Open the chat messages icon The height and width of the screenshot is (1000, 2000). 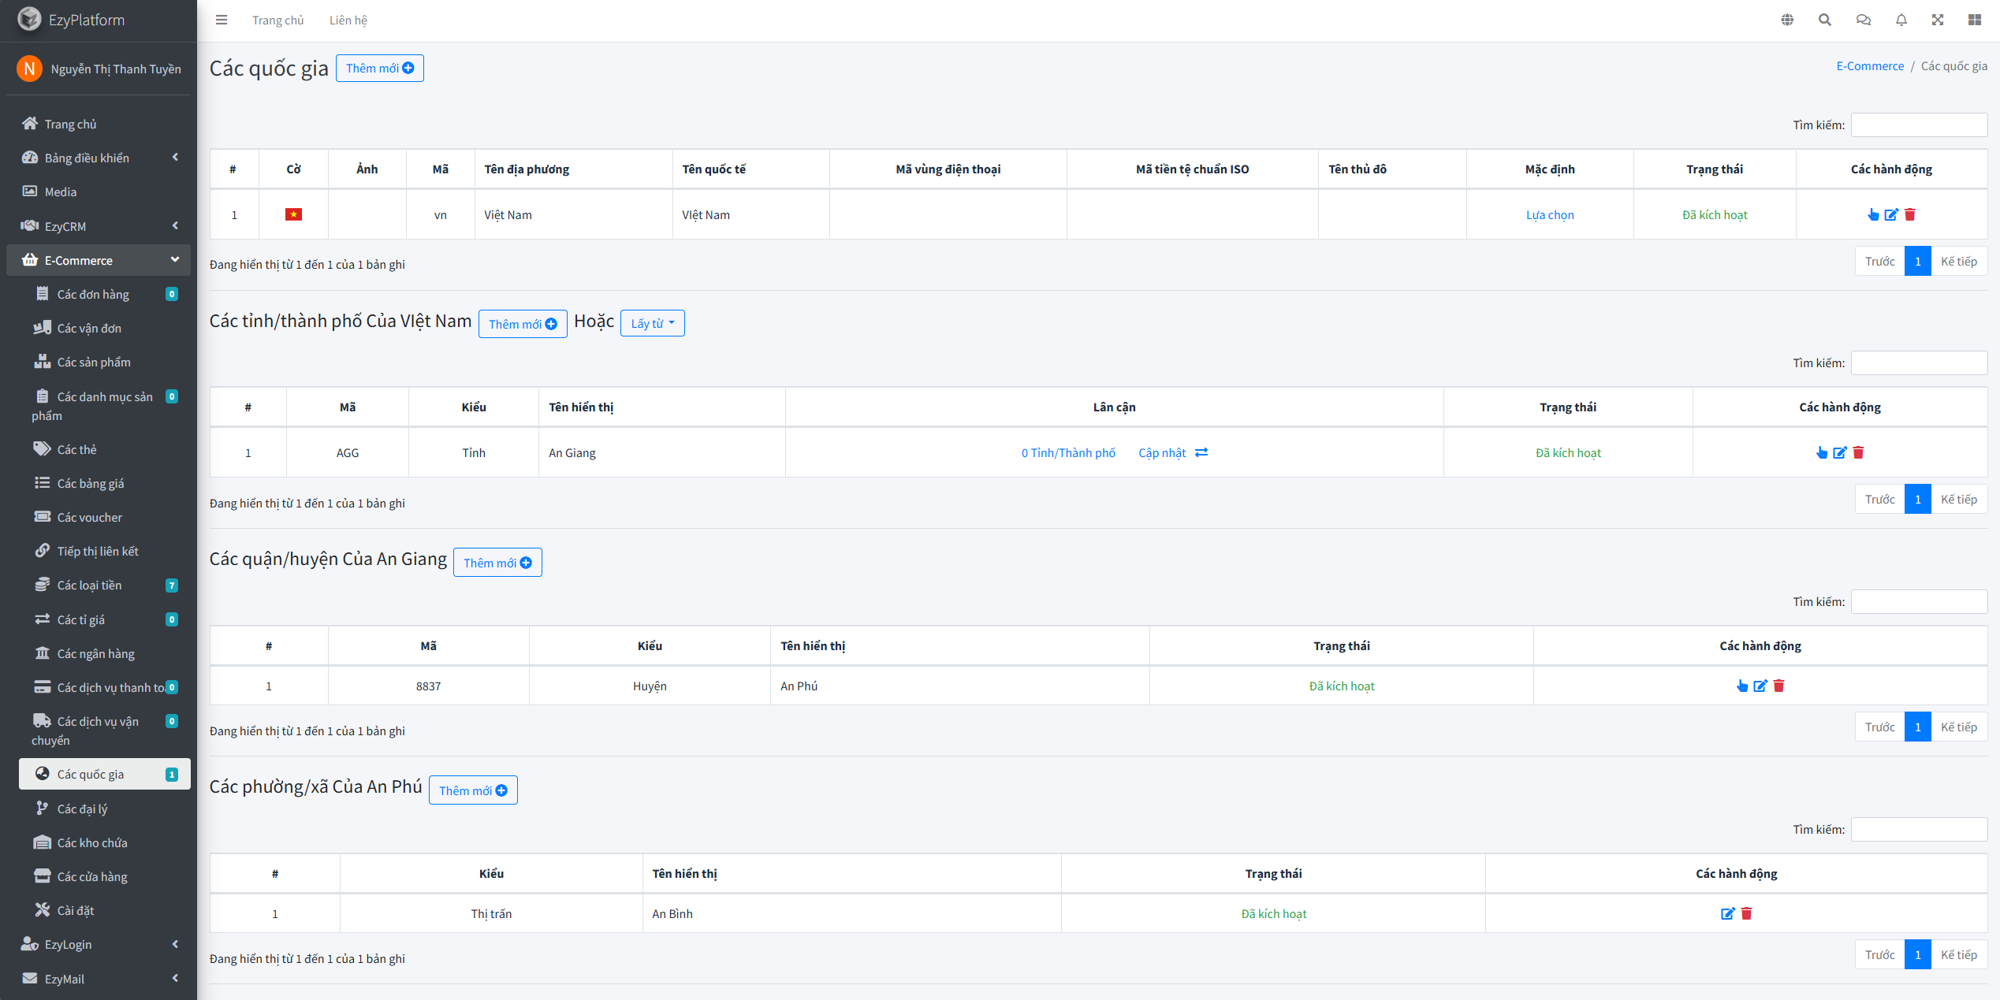tap(1863, 20)
